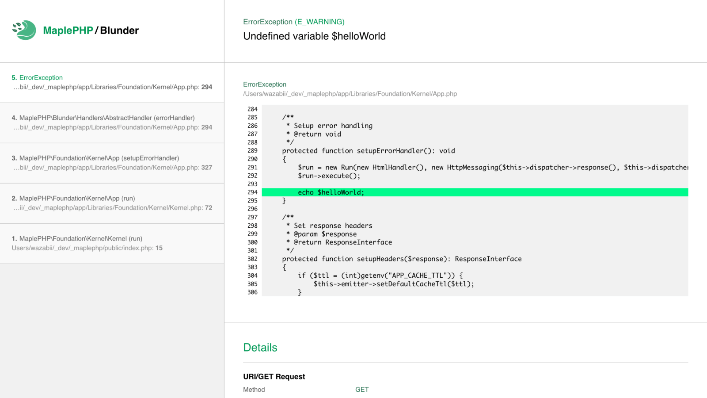This screenshot has height=398, width=707.
Task: Click the URI/GET Request subheading
Action: (x=274, y=377)
